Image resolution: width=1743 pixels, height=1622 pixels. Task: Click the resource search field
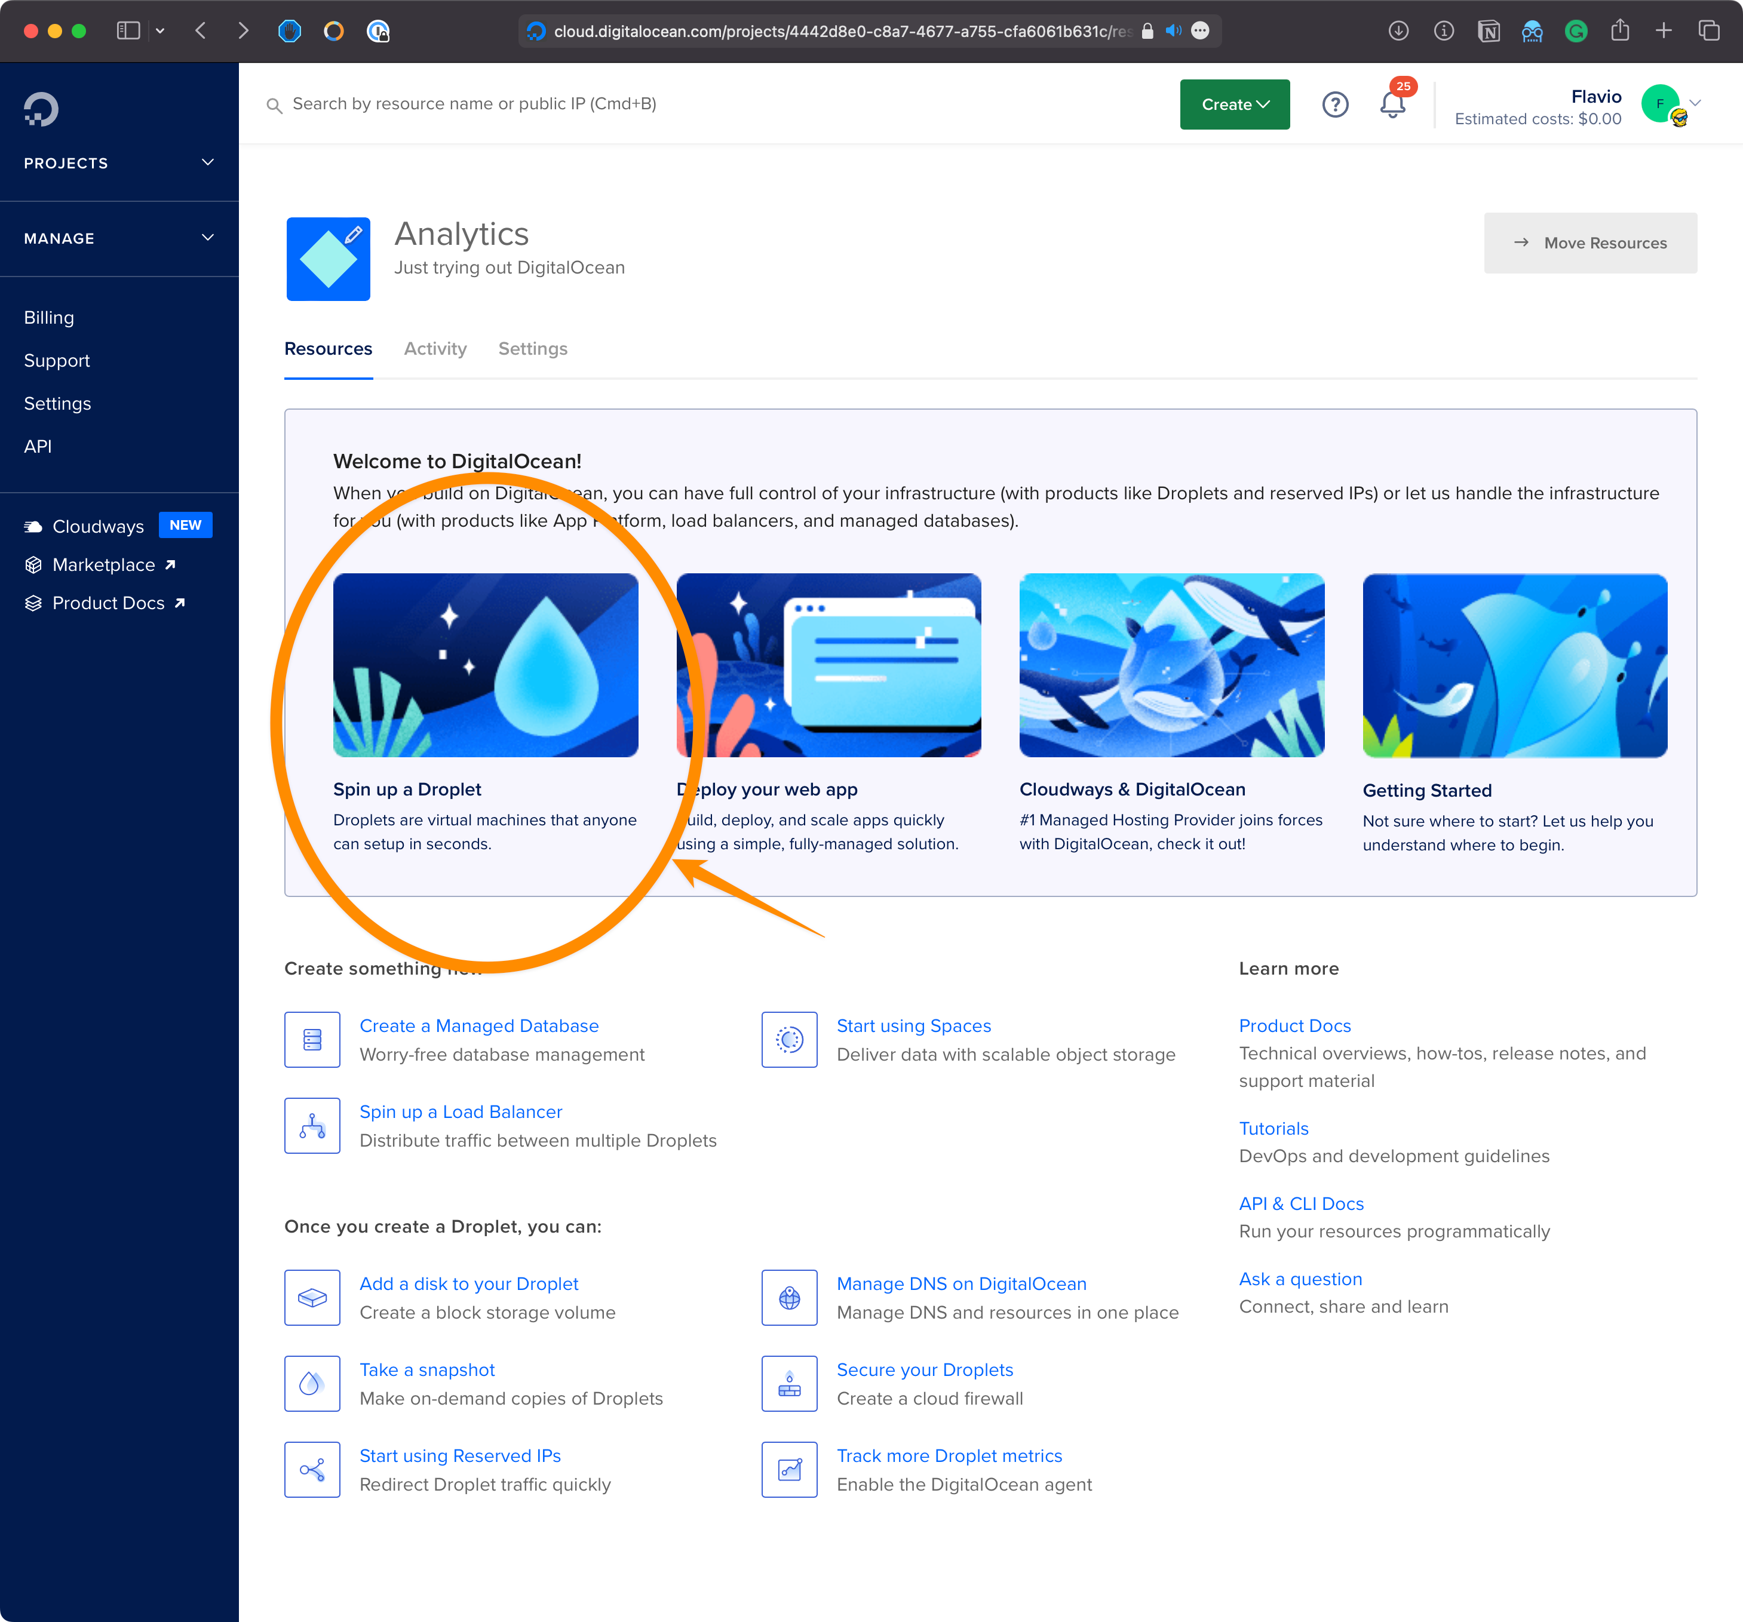point(474,105)
